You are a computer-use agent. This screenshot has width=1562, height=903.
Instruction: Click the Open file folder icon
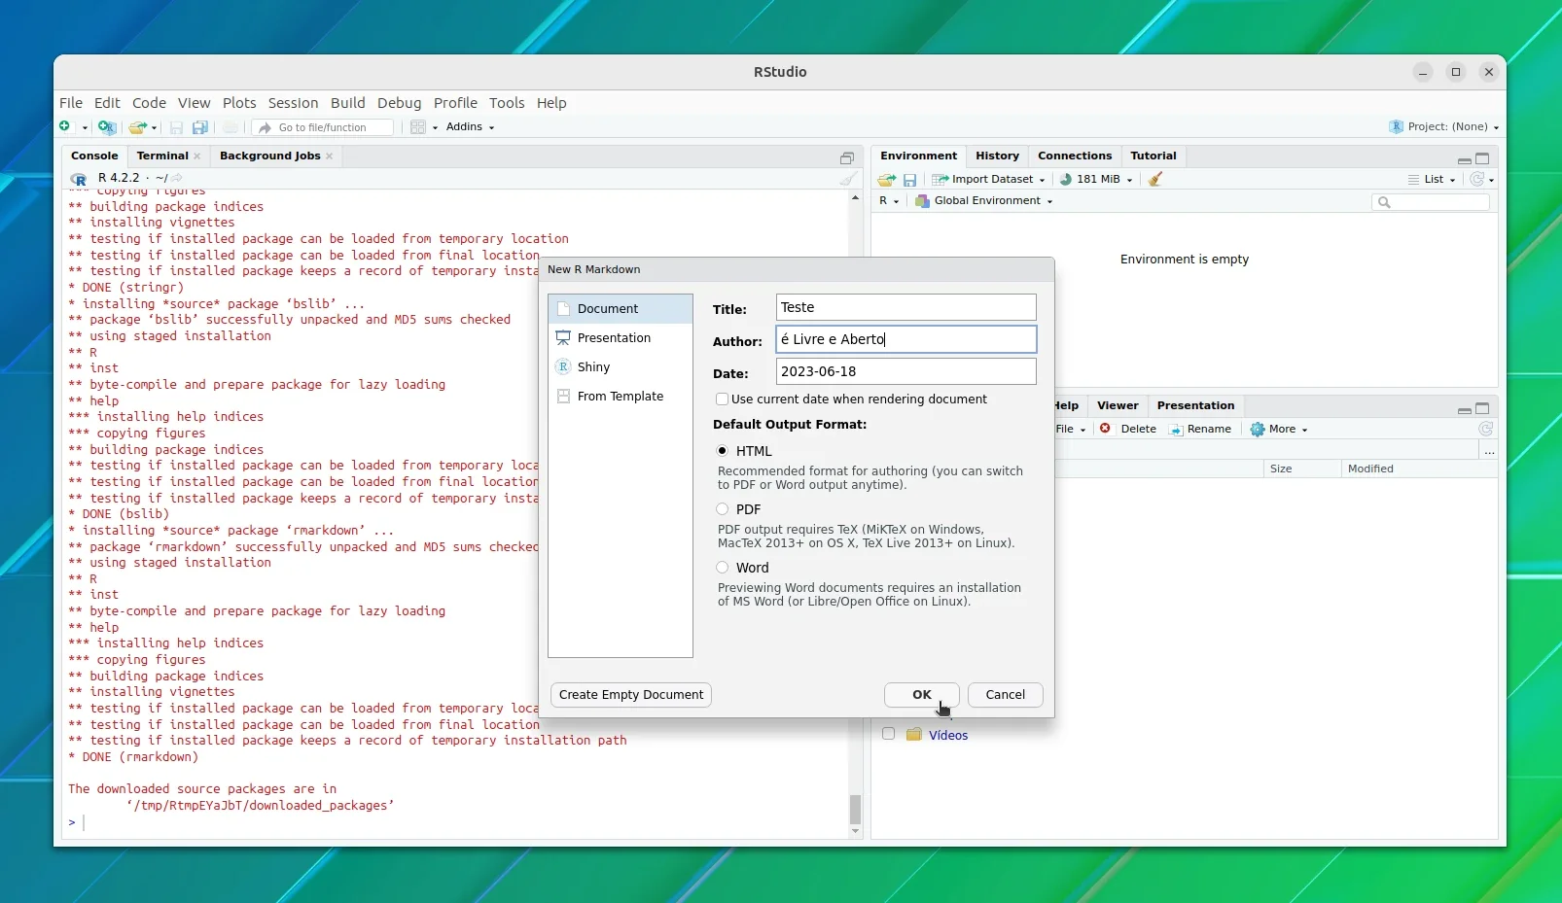point(138,127)
